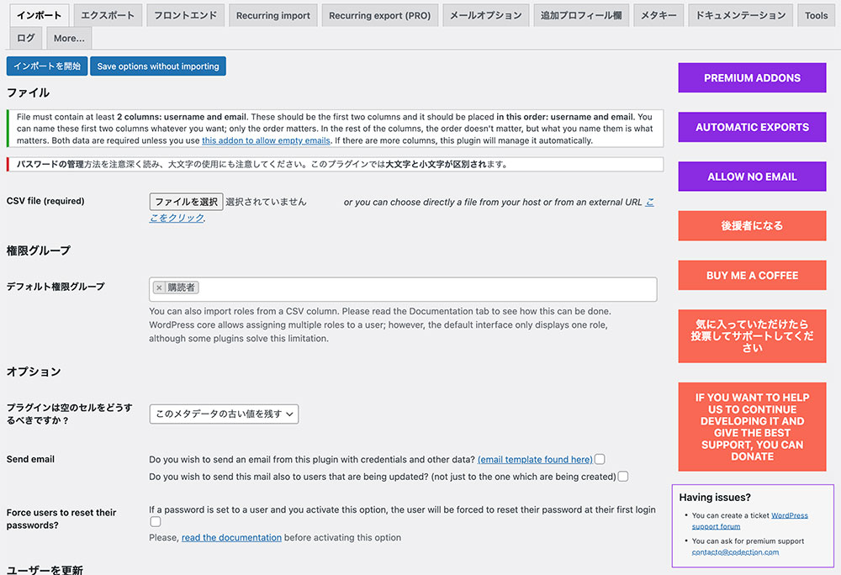Click the ファイルを選択 file button
Screen dimensions: 841x575
pos(186,202)
